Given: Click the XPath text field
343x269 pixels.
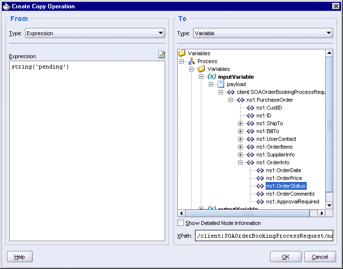Looking at the screenshot, I should tap(264, 236).
